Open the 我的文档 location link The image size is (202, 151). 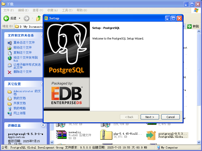click(20, 98)
